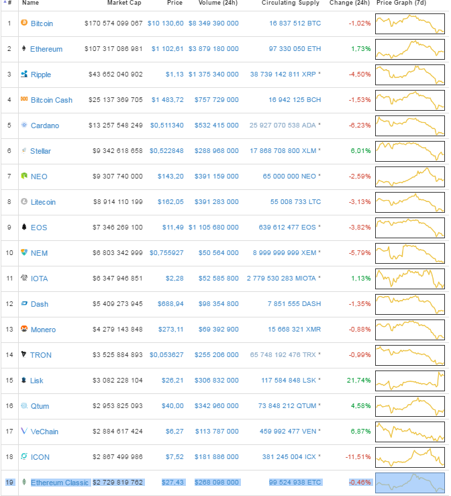Screen dimensions: 451x496
Task: Click the TRON logo icon
Action: click(x=24, y=355)
